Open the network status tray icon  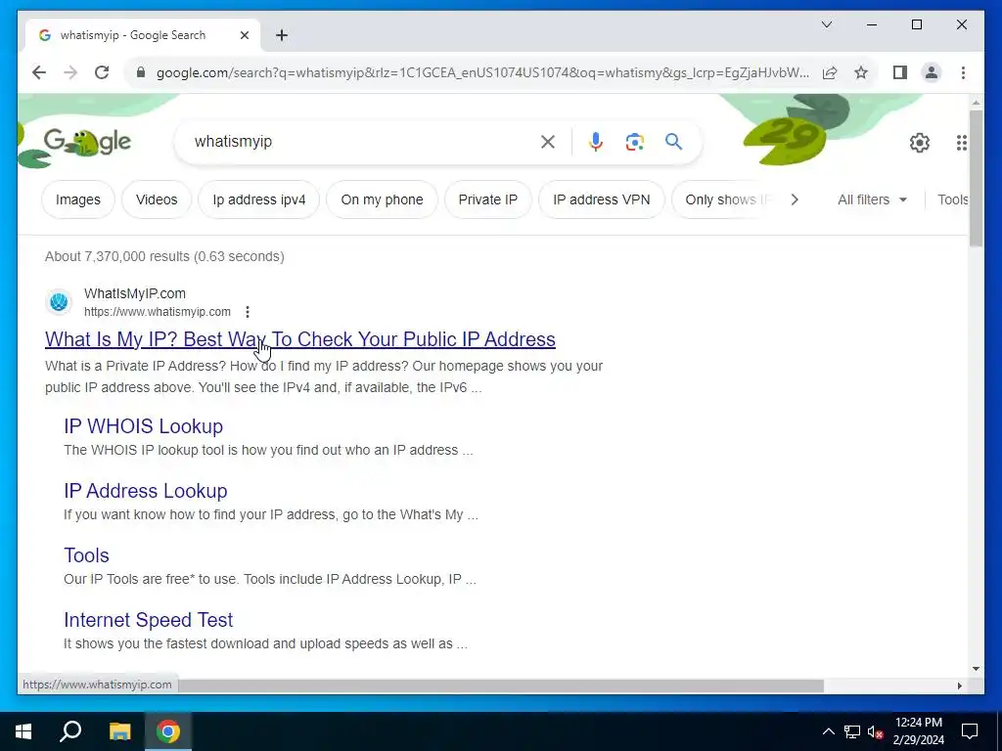852,731
